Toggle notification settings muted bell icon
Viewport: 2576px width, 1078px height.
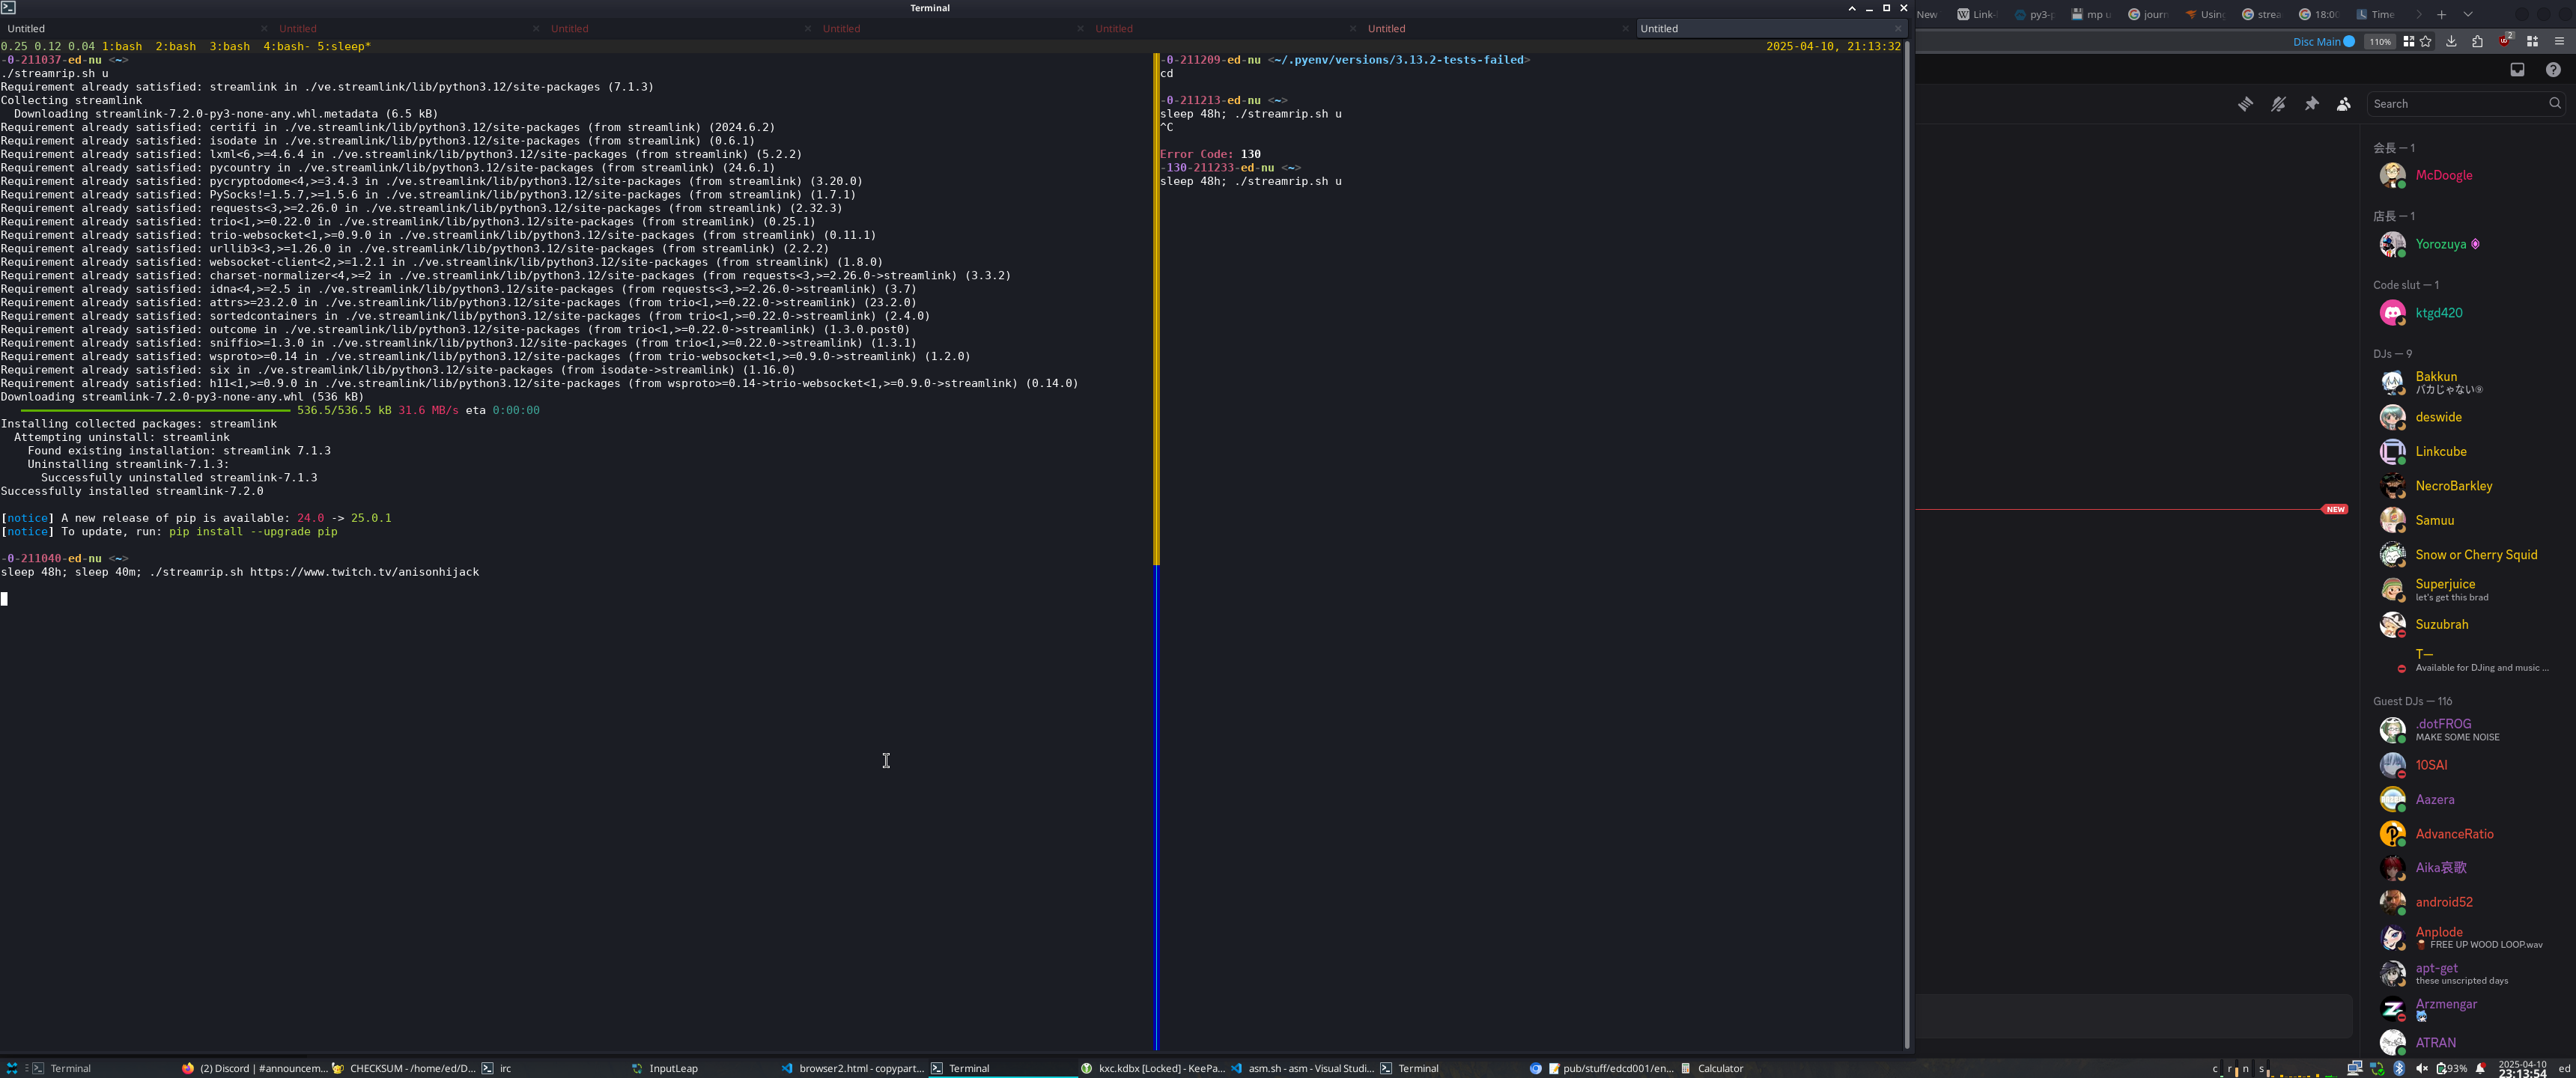point(2278,104)
